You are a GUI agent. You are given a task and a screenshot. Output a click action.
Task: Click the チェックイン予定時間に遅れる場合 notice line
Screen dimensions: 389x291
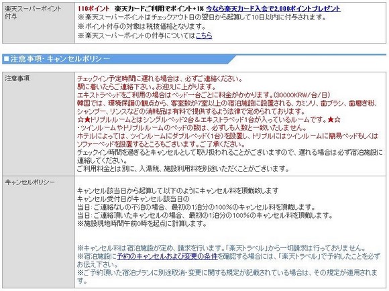[160, 79]
